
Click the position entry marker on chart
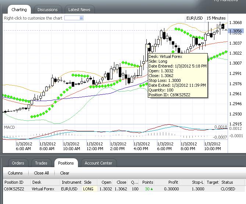(148, 46)
